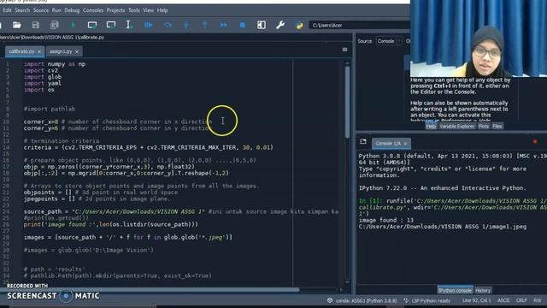Image resolution: width=547 pixels, height=308 pixels.
Task: Stop debugging with the blue square
Action: pos(243,25)
